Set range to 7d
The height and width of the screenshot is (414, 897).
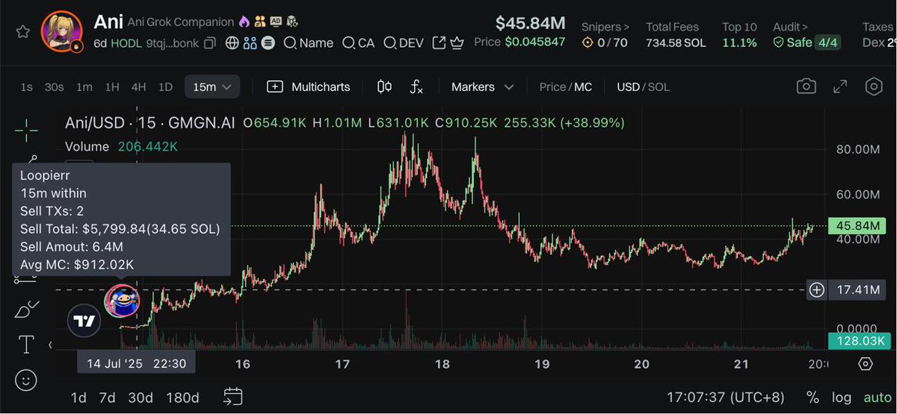point(108,398)
